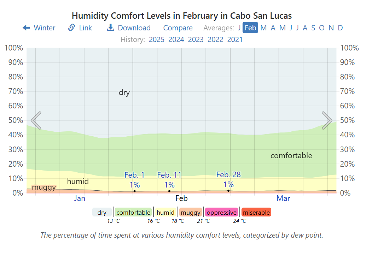The width and height of the screenshot is (372, 262).
Task: Toggle the miserable legend entry
Action: tap(256, 212)
